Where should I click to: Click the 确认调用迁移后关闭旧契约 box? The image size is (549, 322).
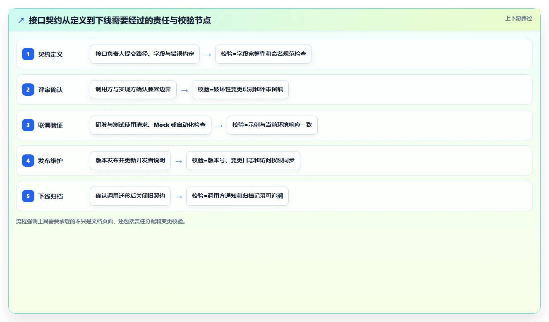point(130,196)
